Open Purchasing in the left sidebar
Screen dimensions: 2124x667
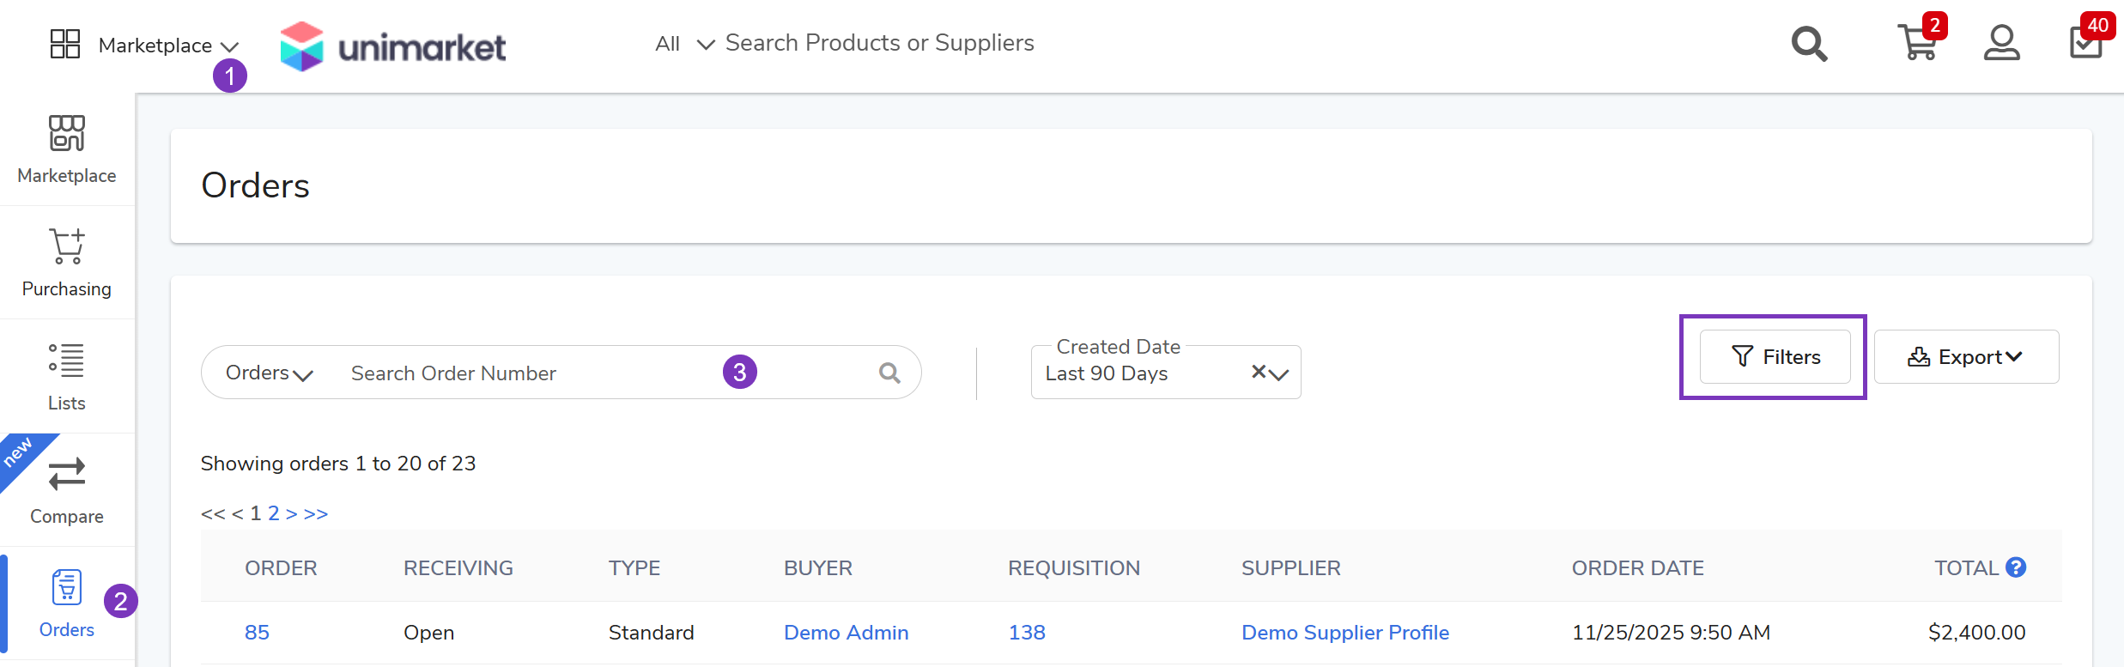click(67, 263)
